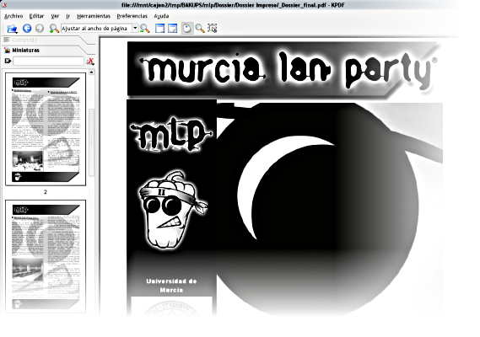Open the Preferencias menu
Viewport: 480px width, 337px height.
point(132,16)
